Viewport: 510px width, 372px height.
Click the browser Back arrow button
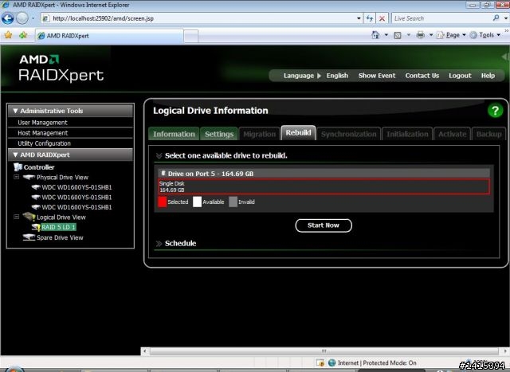tap(7, 18)
